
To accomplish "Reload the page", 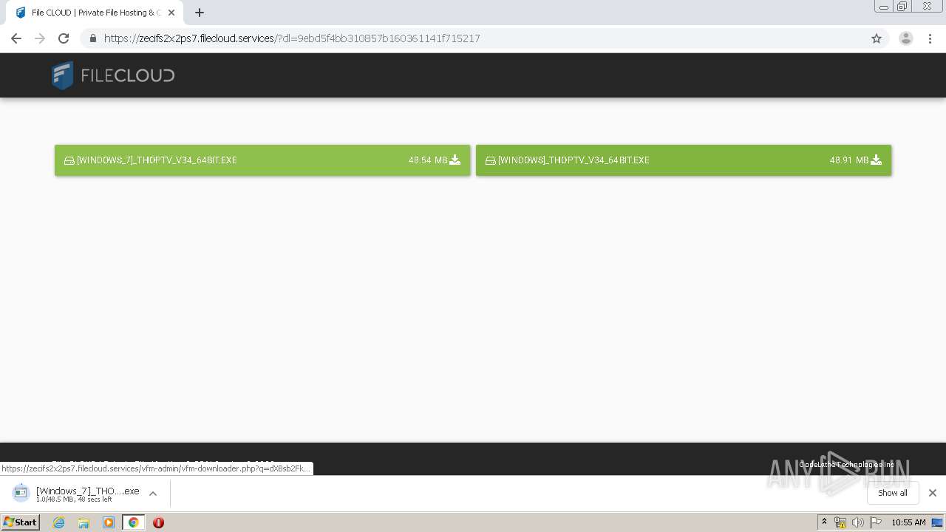I will (64, 38).
